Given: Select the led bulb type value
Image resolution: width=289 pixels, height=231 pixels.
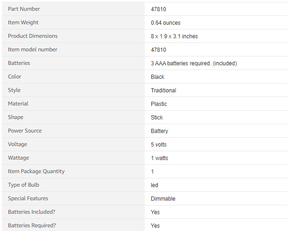Looking at the screenshot, I should tap(155, 185).
